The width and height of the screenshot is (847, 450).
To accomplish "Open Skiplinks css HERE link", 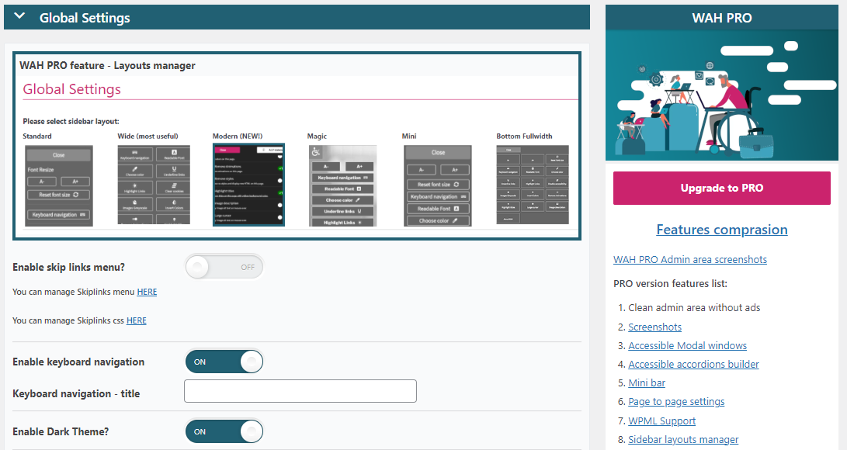I will pyautogui.click(x=136, y=320).
